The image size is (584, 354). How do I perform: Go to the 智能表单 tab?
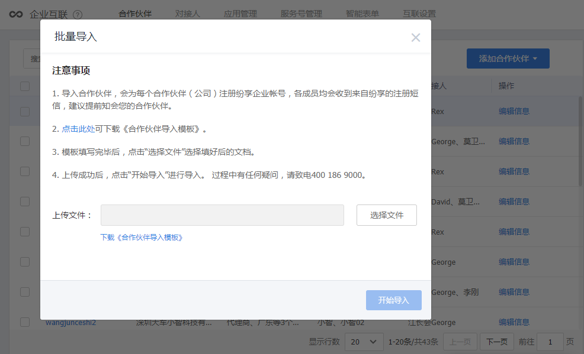(x=362, y=14)
